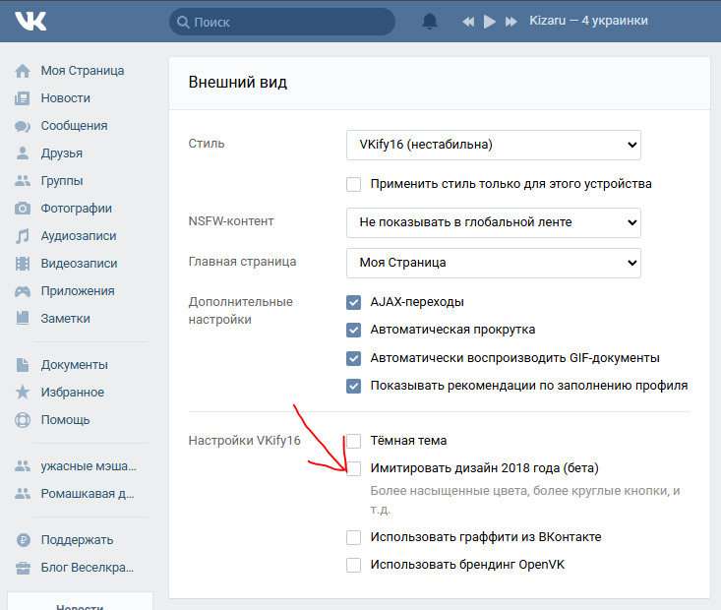721x610 pixels.
Task: Enable Имитировать дизайн 2018 года (бета)
Action: click(353, 468)
